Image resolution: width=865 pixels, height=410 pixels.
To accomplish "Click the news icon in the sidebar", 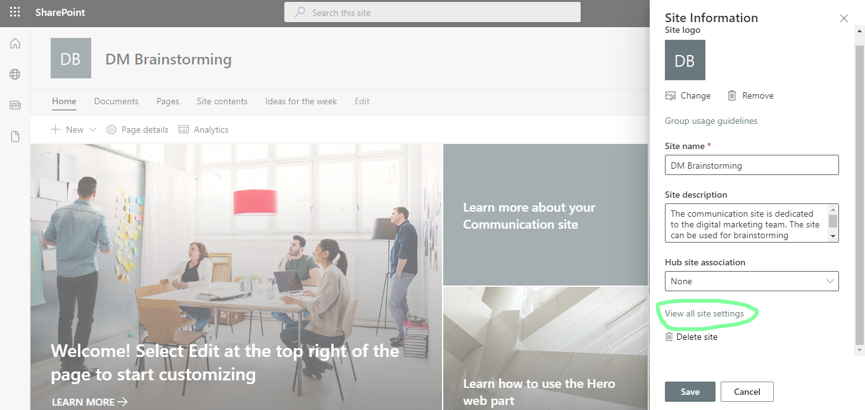I will [15, 105].
